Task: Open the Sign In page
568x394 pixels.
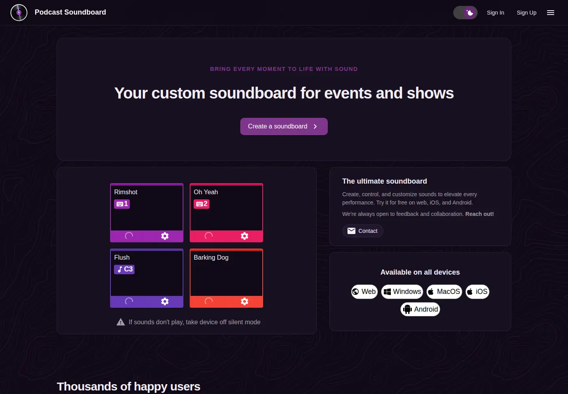Action: coord(495,13)
